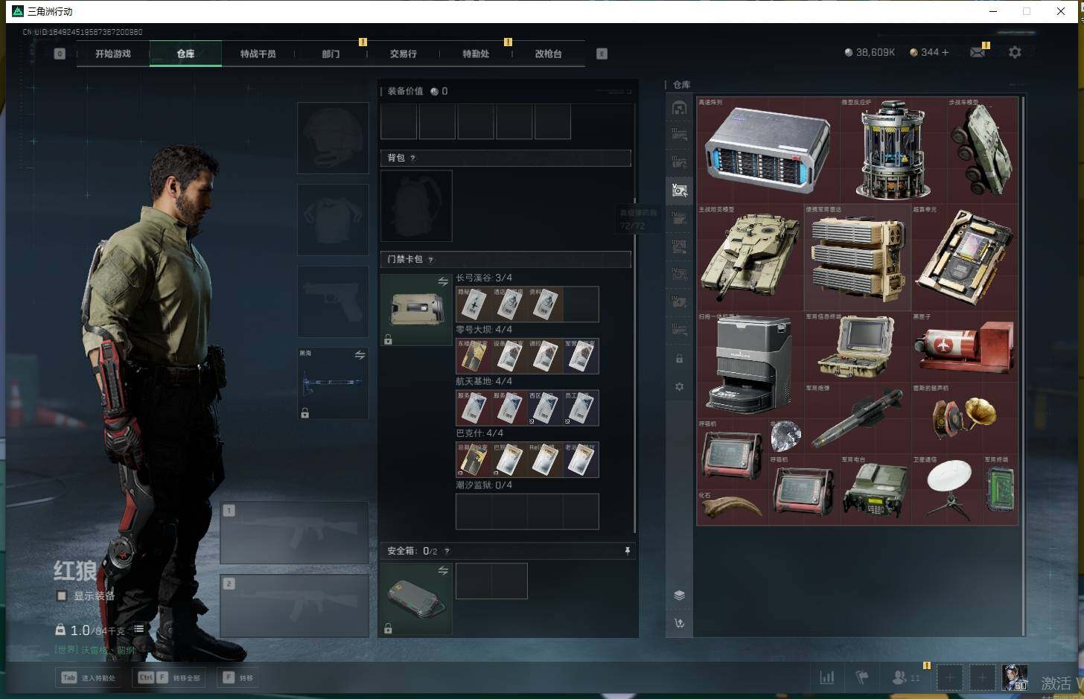
Task: Open the 部门 tab
Action: click(331, 54)
